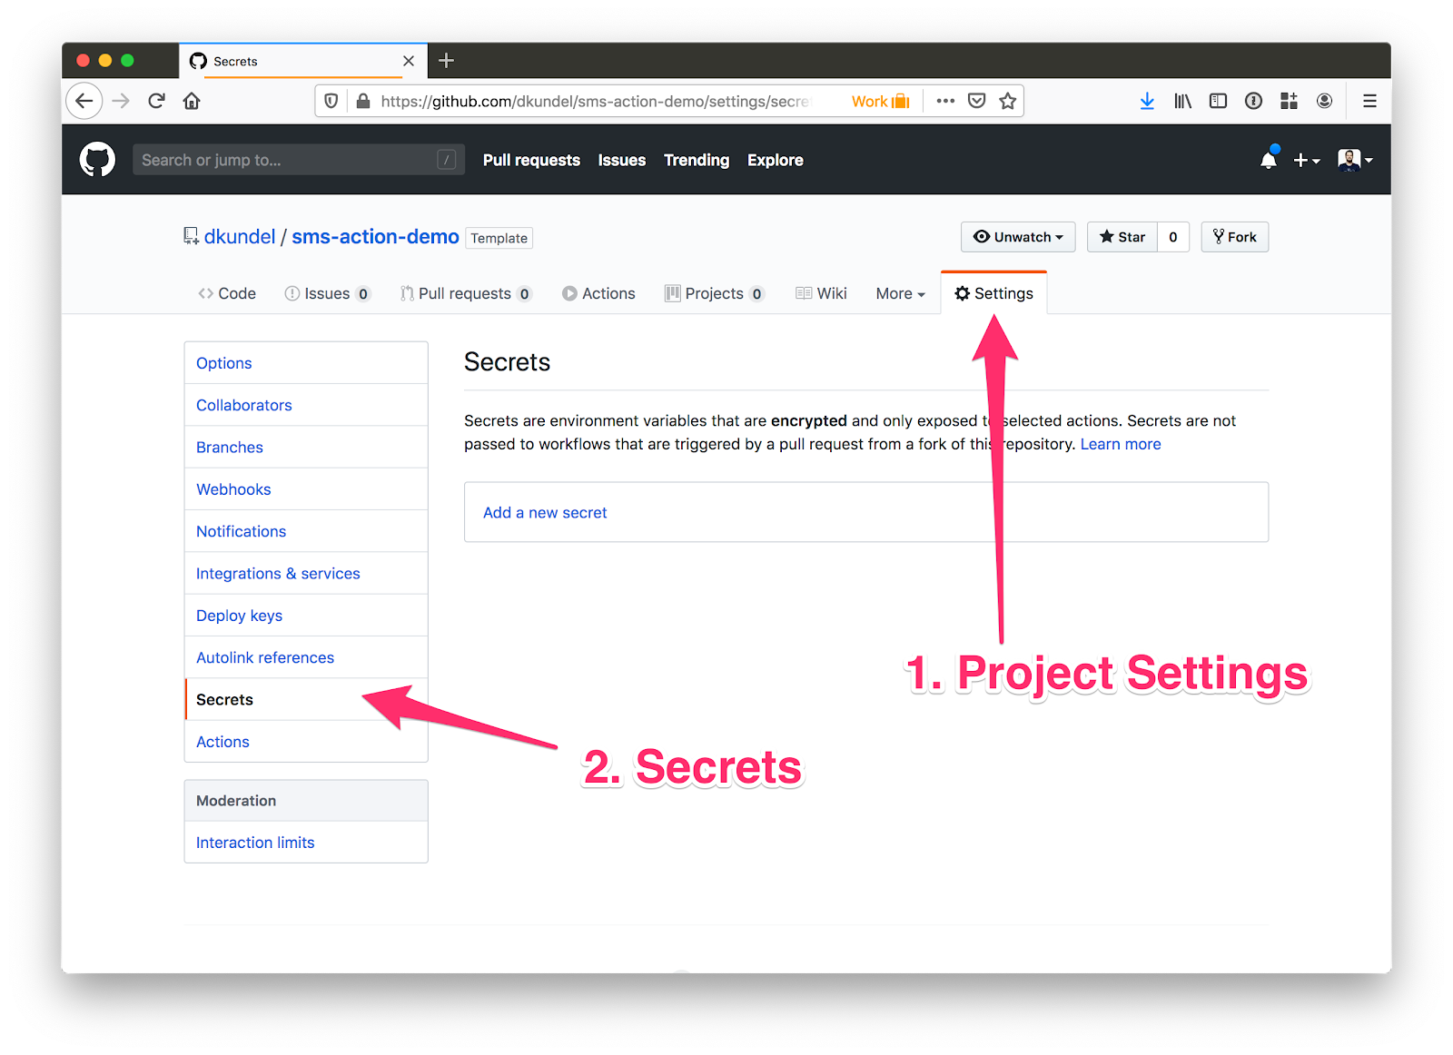Open the Firefox hamburger menu
Image resolution: width=1453 pixels, height=1055 pixels.
pyautogui.click(x=1369, y=101)
